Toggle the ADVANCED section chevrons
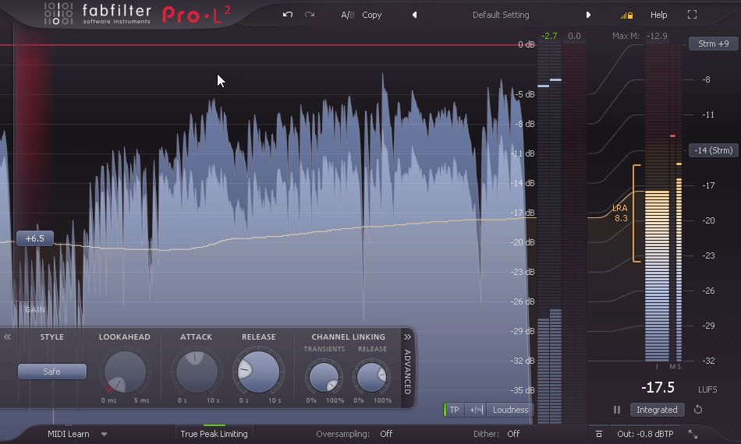Screen dimensions: 741x444 [407, 337]
